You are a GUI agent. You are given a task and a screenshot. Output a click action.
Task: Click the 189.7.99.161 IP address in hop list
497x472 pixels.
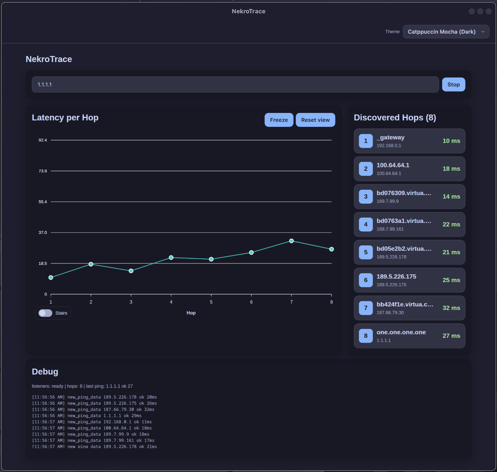[x=390, y=229]
